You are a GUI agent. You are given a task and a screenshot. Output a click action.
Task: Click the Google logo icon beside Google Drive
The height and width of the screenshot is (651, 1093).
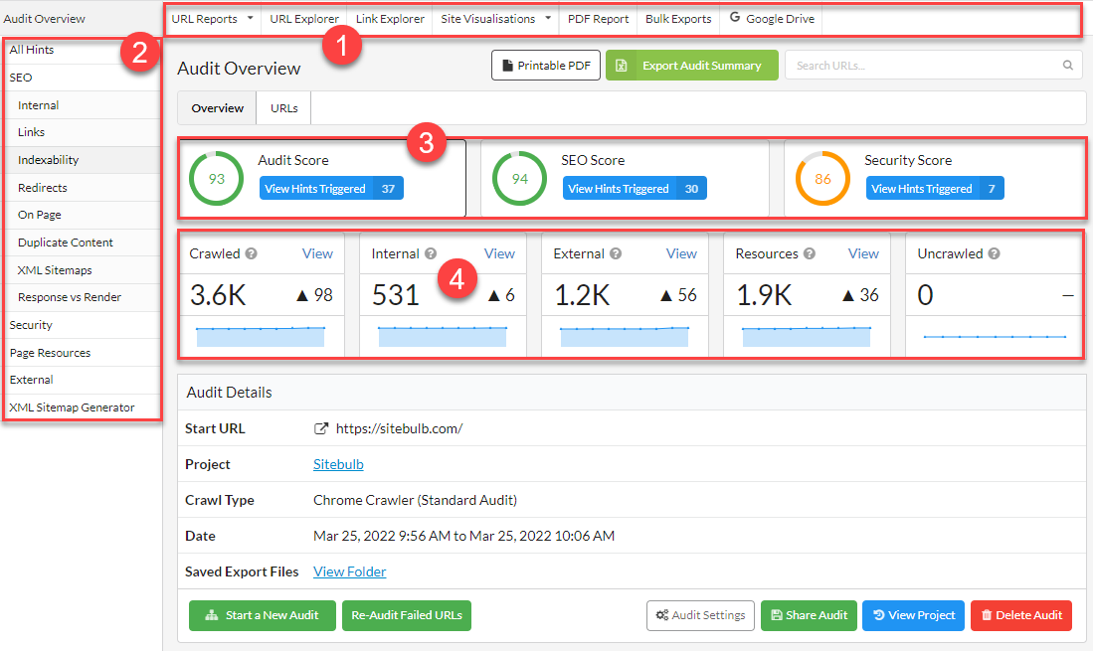click(x=735, y=18)
